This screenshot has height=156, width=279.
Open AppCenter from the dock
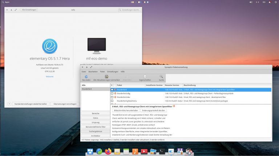coord(180,151)
